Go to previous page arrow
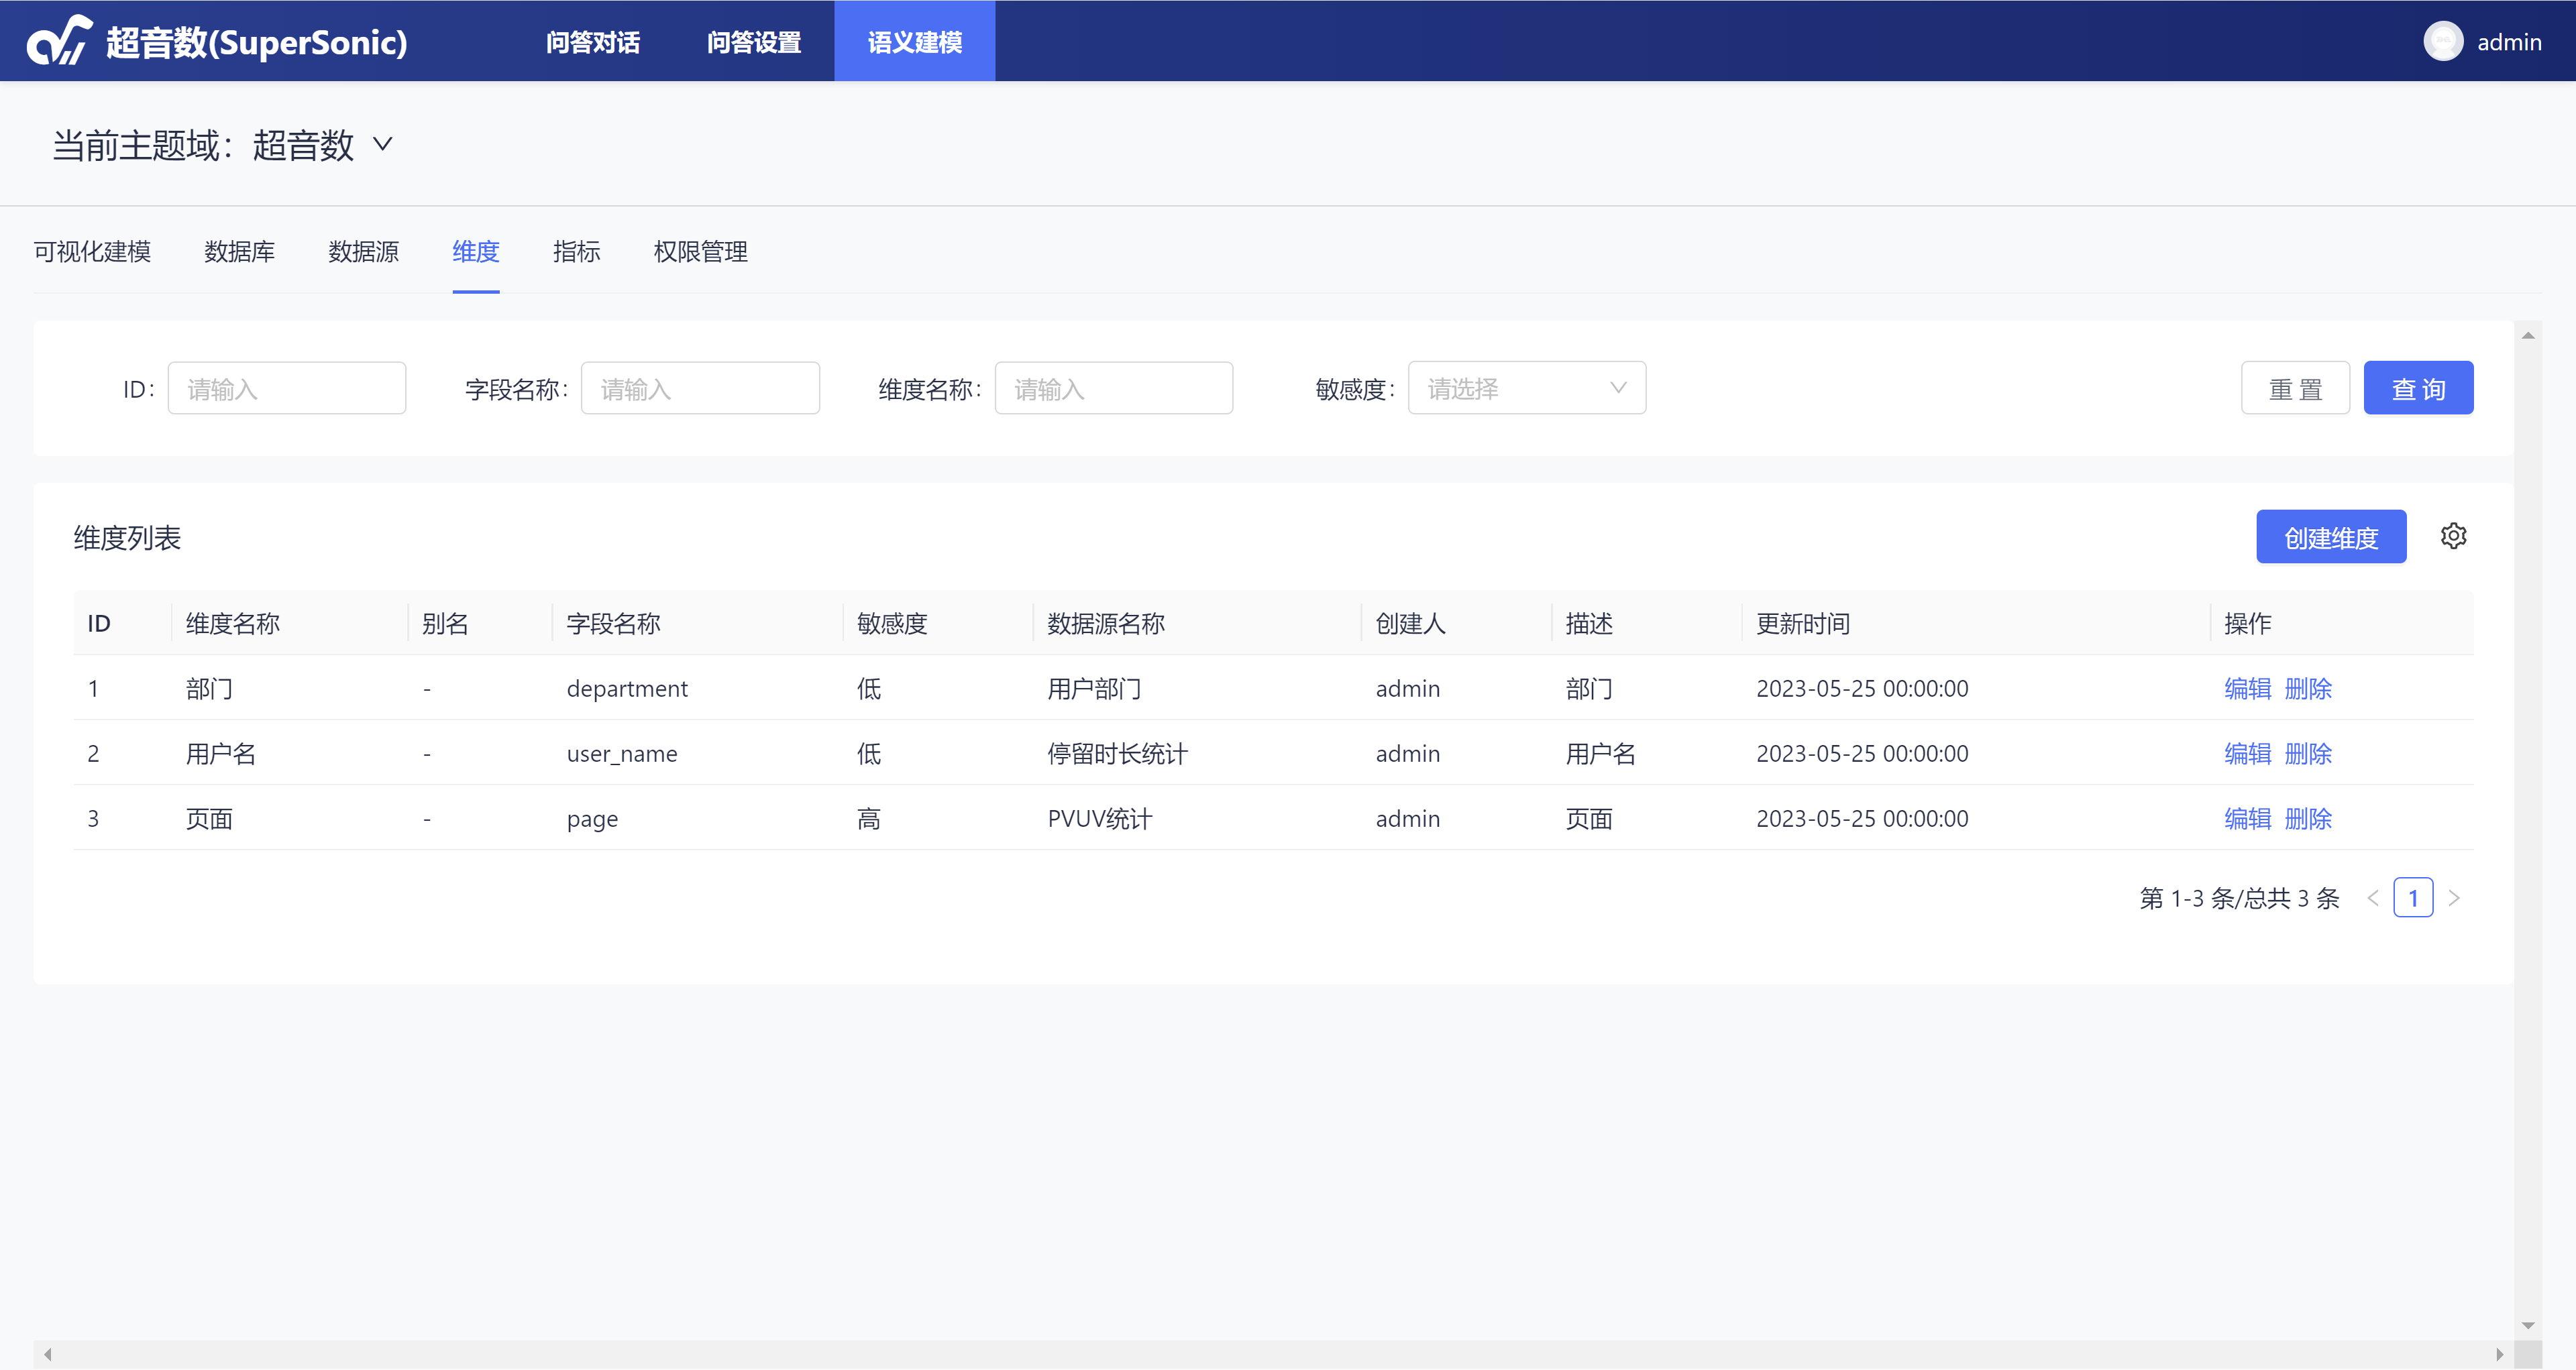This screenshot has width=2576, height=1370. coord(2372,899)
